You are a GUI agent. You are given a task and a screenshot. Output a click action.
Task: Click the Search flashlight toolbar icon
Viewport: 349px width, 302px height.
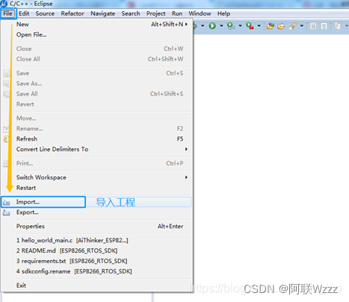(293, 26)
